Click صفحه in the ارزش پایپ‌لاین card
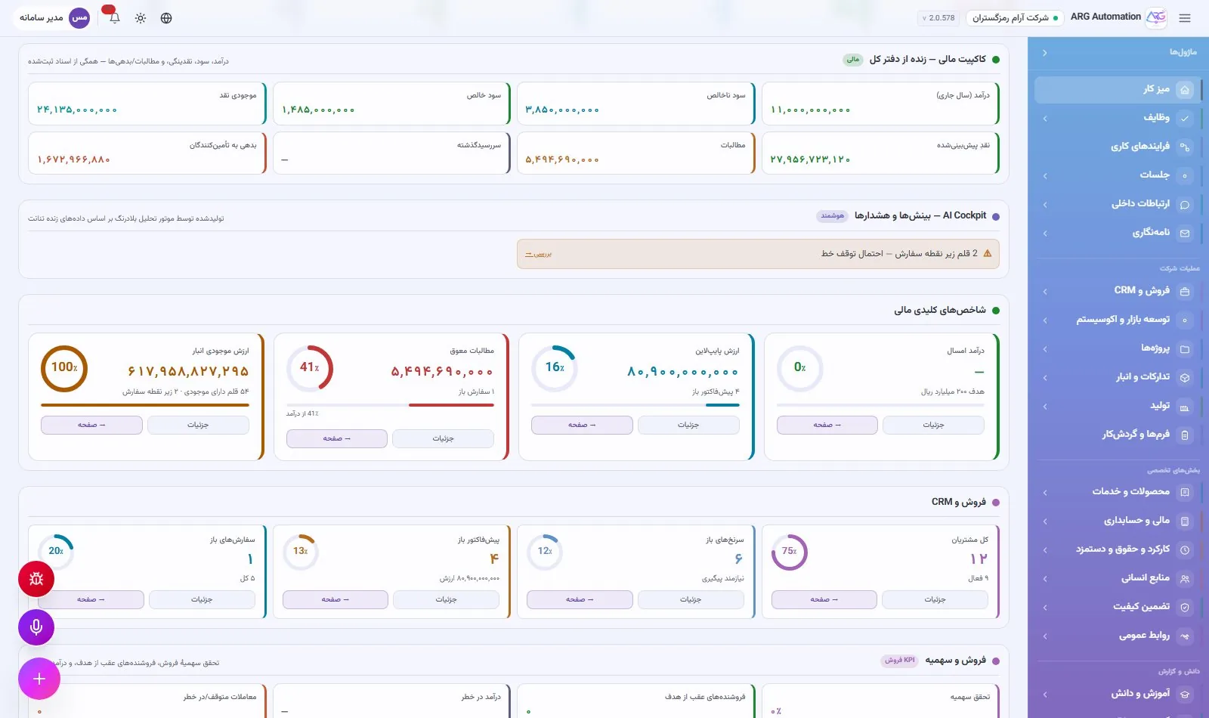1209x718 pixels. 582,425
